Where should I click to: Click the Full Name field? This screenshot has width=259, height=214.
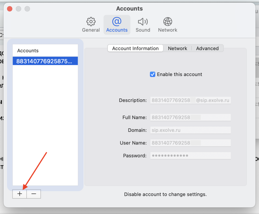click(190, 117)
